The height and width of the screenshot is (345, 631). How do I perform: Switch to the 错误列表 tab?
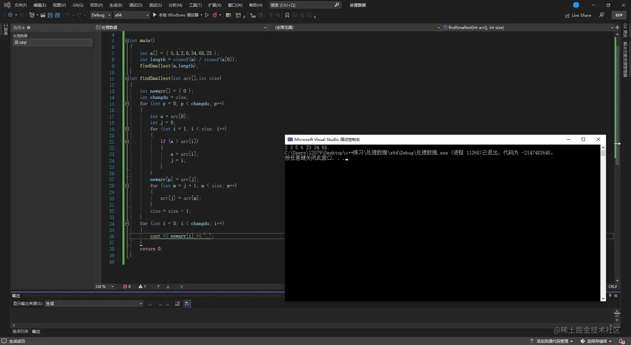[x=20, y=332]
